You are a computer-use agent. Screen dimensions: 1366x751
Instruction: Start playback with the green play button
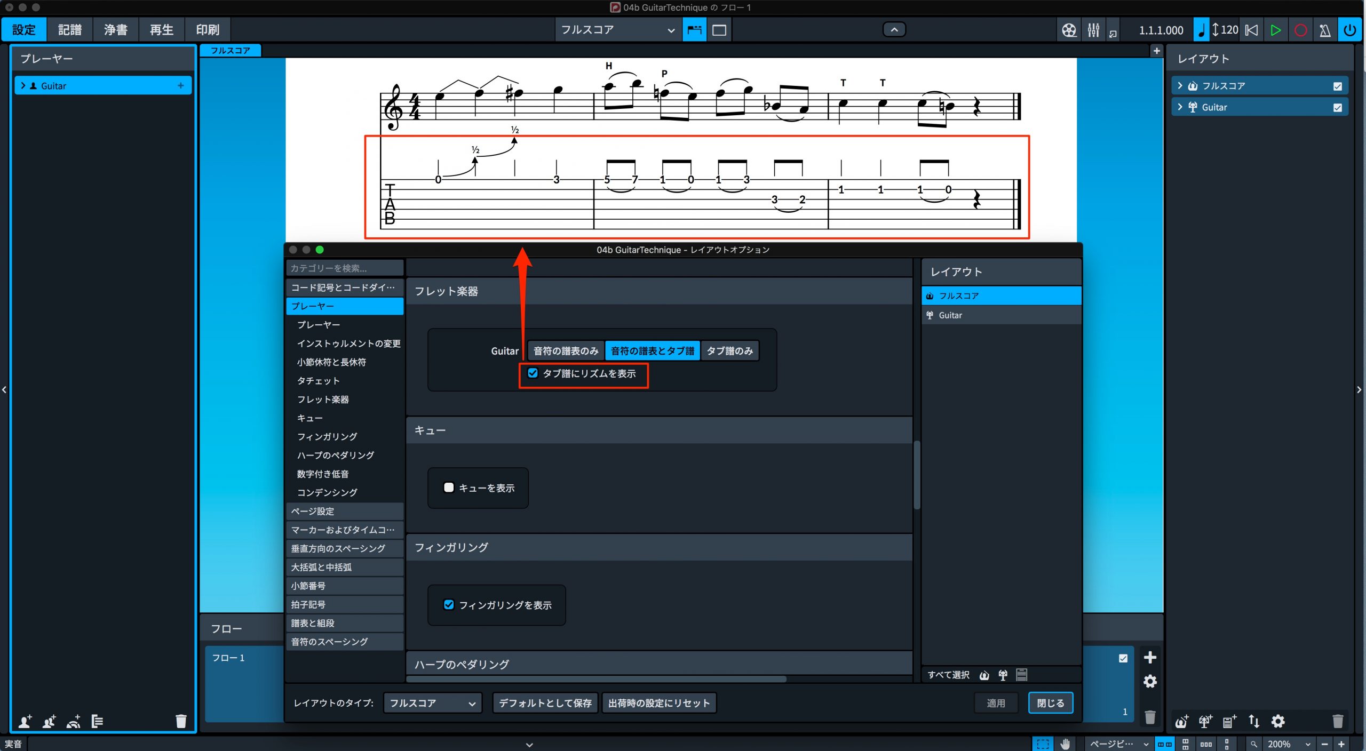1276,30
